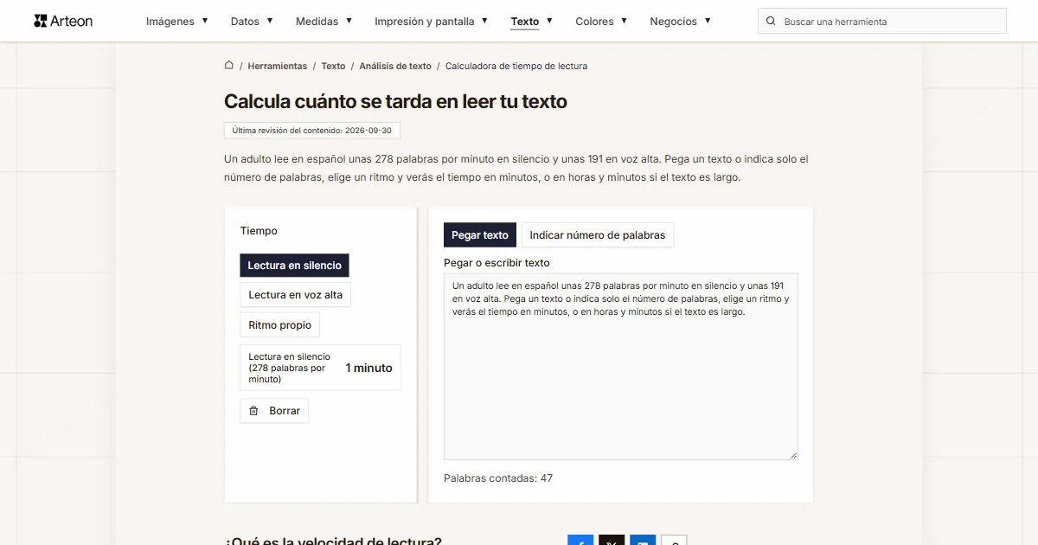Screen dimensions: 1038x545
Task: Click the Palabras contadas: 47 text
Action: (x=498, y=478)
